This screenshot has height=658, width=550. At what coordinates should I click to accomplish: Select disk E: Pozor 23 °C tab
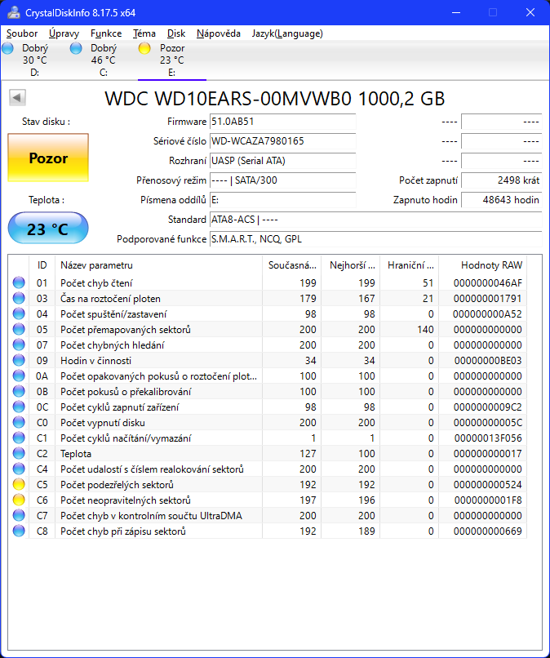coord(171,60)
